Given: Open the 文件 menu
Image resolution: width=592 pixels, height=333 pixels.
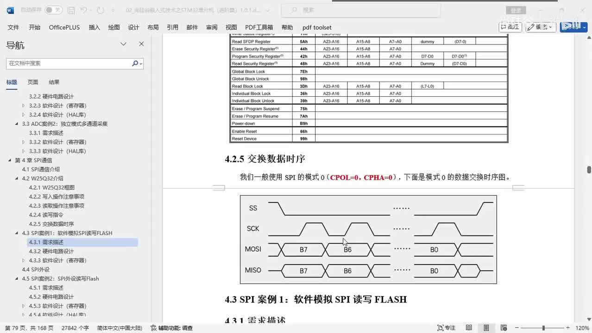Looking at the screenshot, I should pos(13,27).
